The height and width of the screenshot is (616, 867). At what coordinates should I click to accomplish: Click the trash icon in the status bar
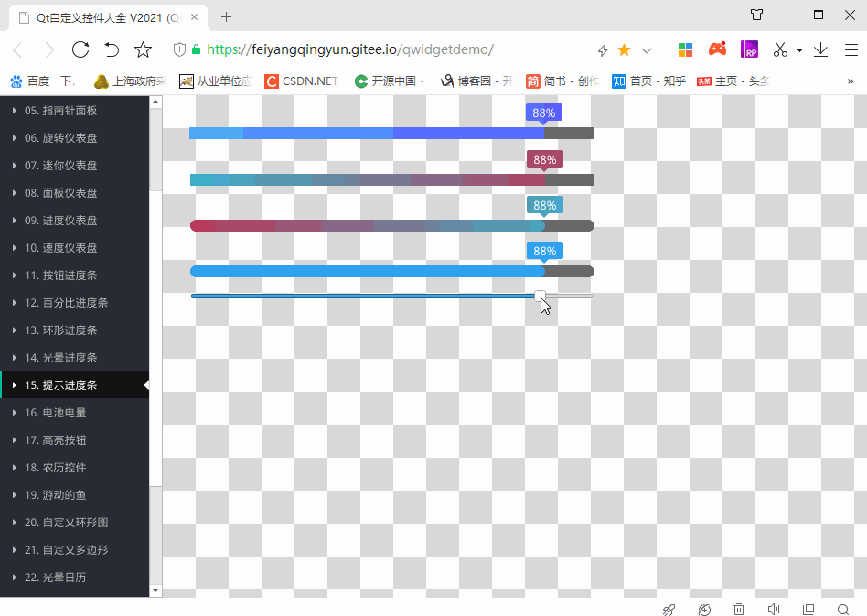(x=739, y=610)
